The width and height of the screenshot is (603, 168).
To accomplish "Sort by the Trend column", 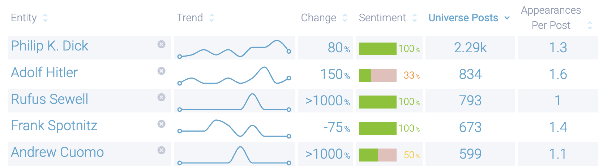I will tap(211, 18).
